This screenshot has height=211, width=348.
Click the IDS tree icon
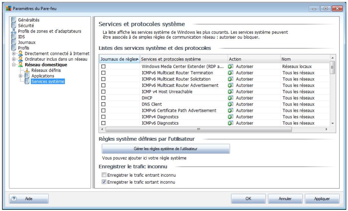click(x=14, y=36)
